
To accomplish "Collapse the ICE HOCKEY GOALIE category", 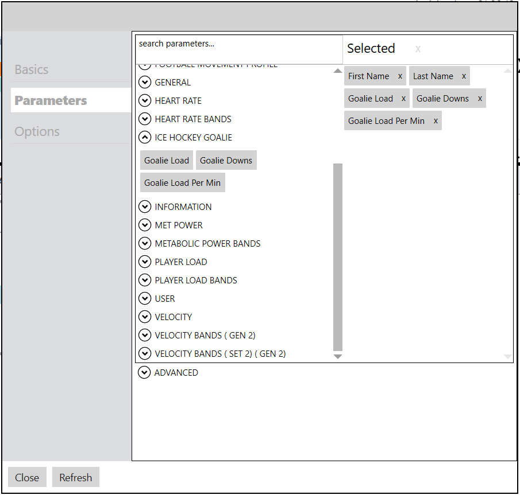I will pos(145,137).
